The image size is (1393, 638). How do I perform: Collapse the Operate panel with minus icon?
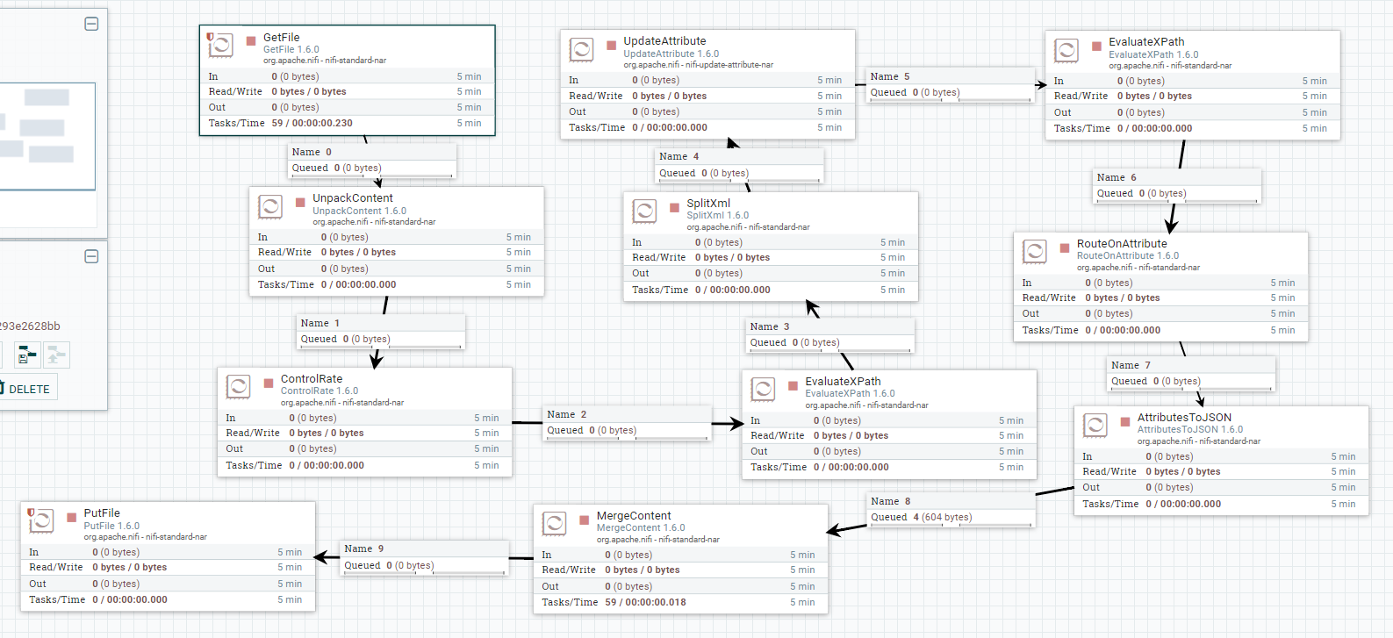(91, 256)
